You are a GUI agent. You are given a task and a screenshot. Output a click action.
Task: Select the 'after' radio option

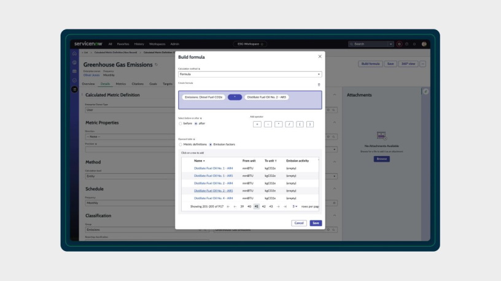pos(196,124)
